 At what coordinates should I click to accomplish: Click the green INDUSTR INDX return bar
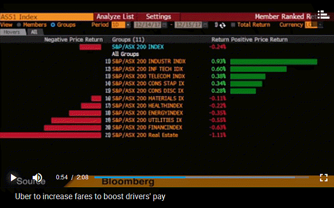click(x=273, y=62)
